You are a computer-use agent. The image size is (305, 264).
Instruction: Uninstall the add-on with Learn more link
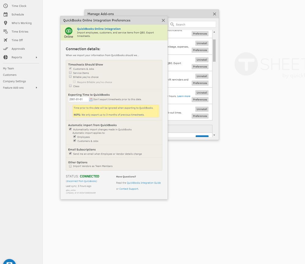pyautogui.click(x=202, y=93)
